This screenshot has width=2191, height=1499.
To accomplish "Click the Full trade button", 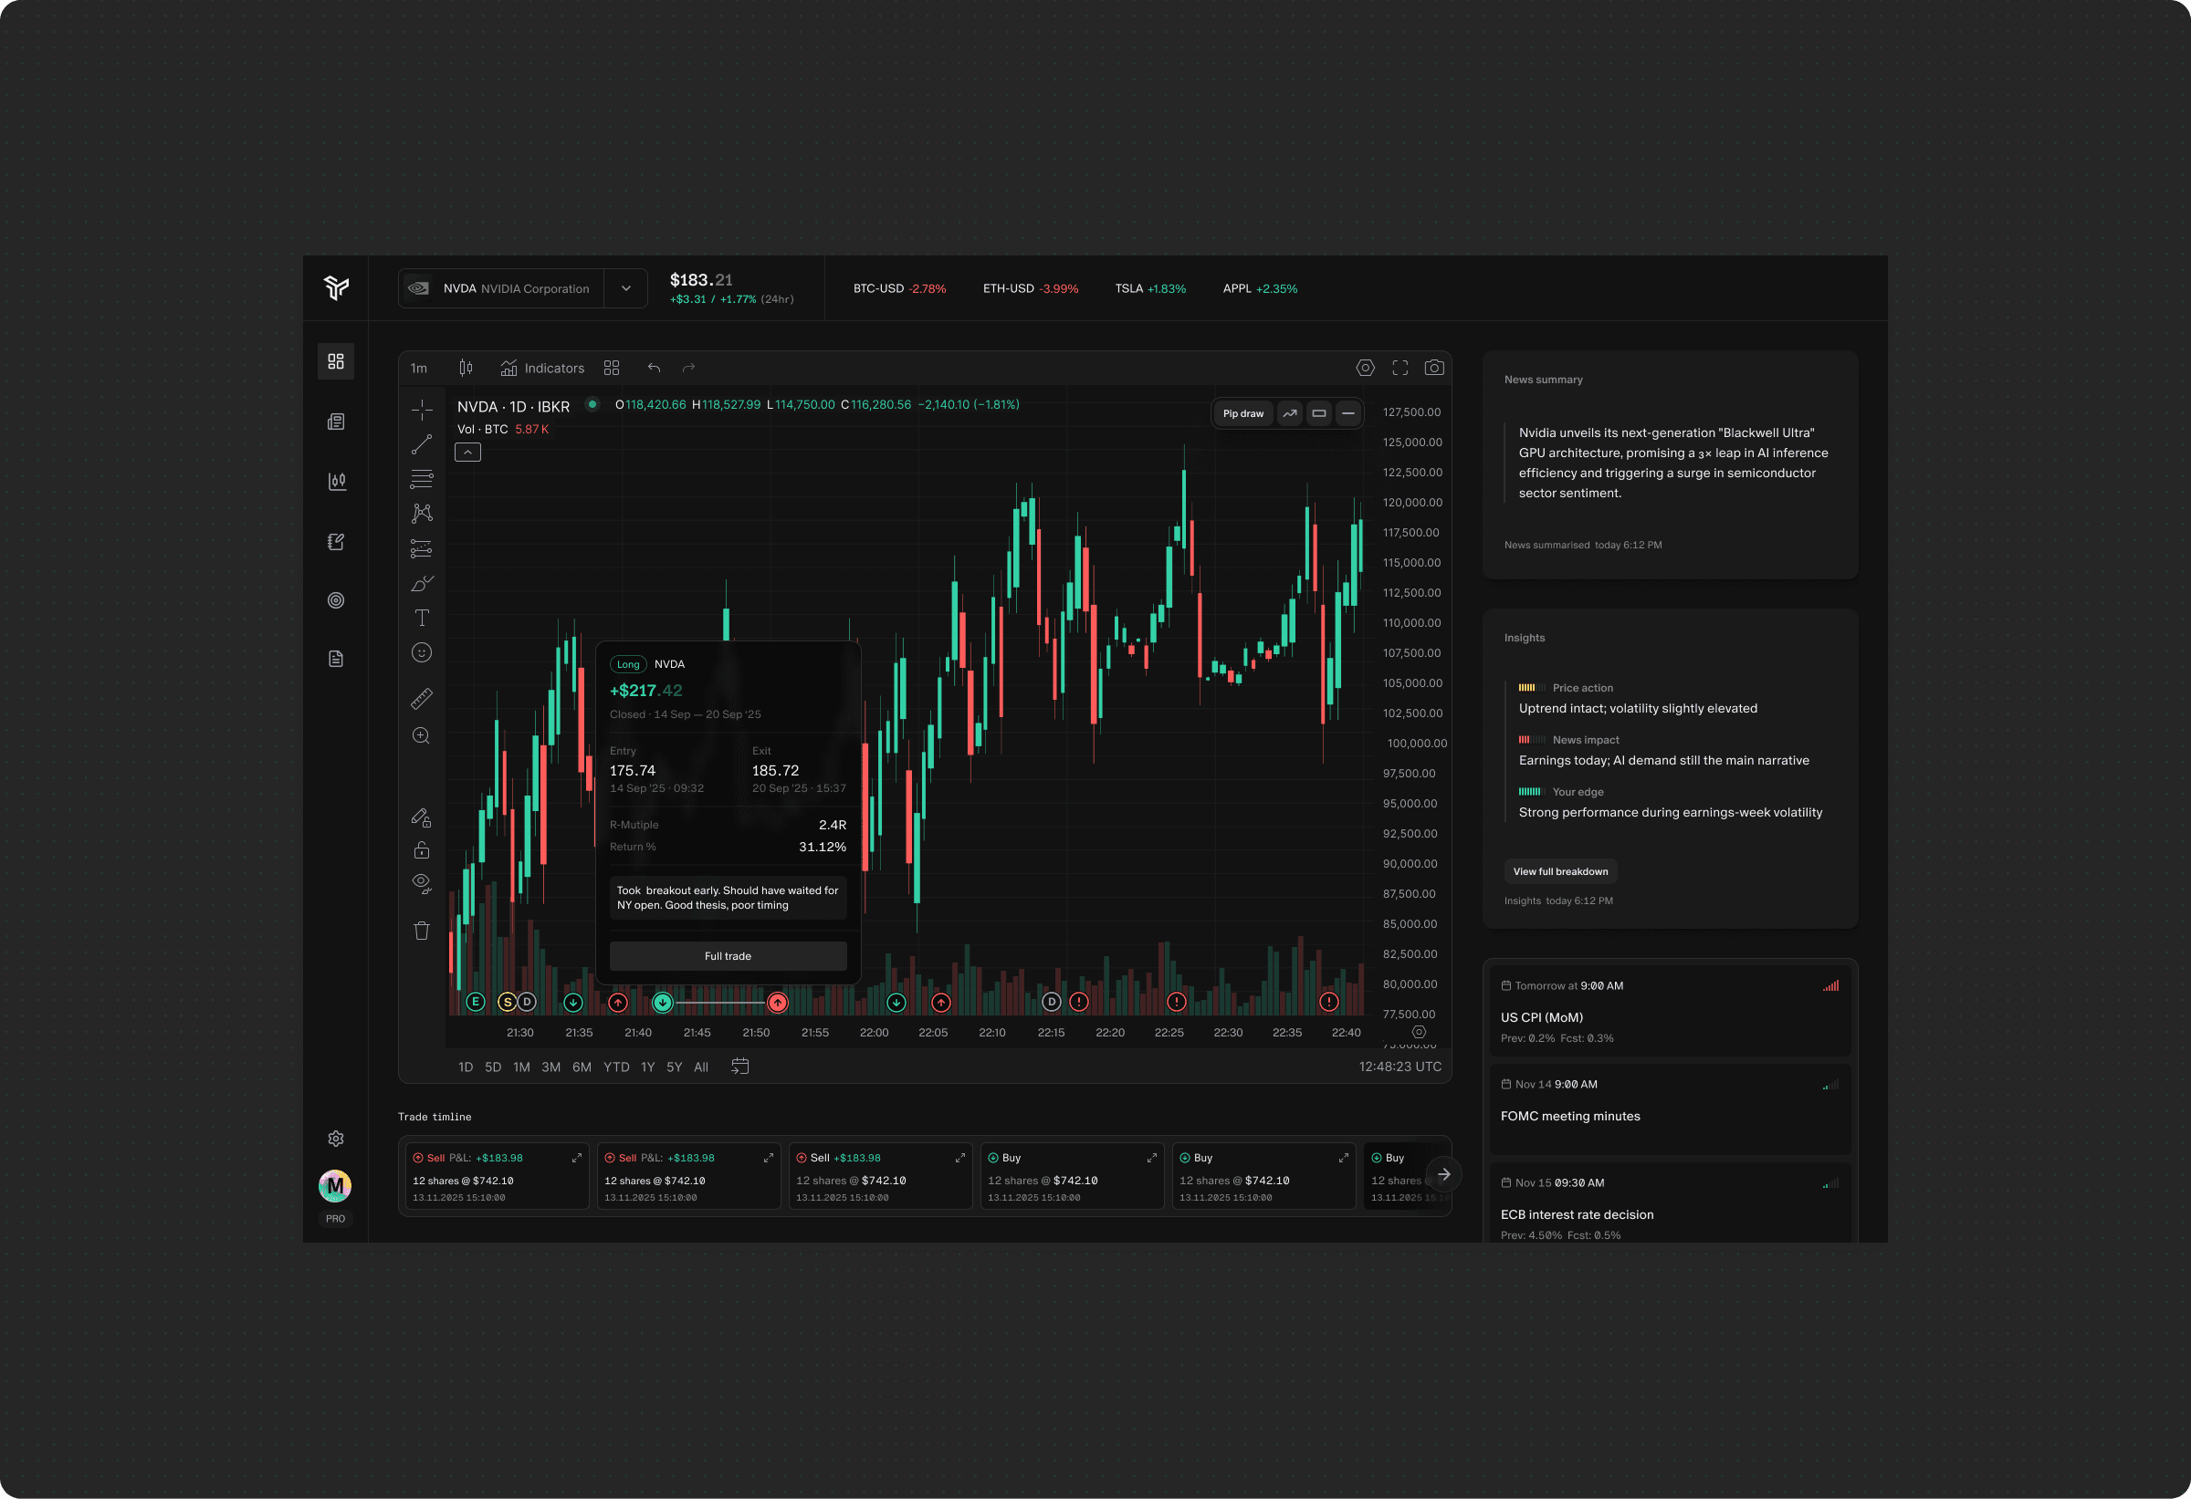I will [x=728, y=956].
